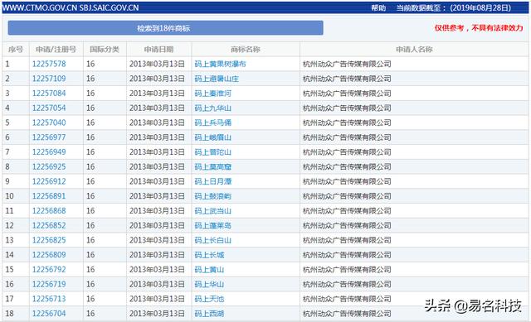The height and width of the screenshot is (322, 531).
Task: Click trademark name 码上秦淮河
Action: coord(212,94)
